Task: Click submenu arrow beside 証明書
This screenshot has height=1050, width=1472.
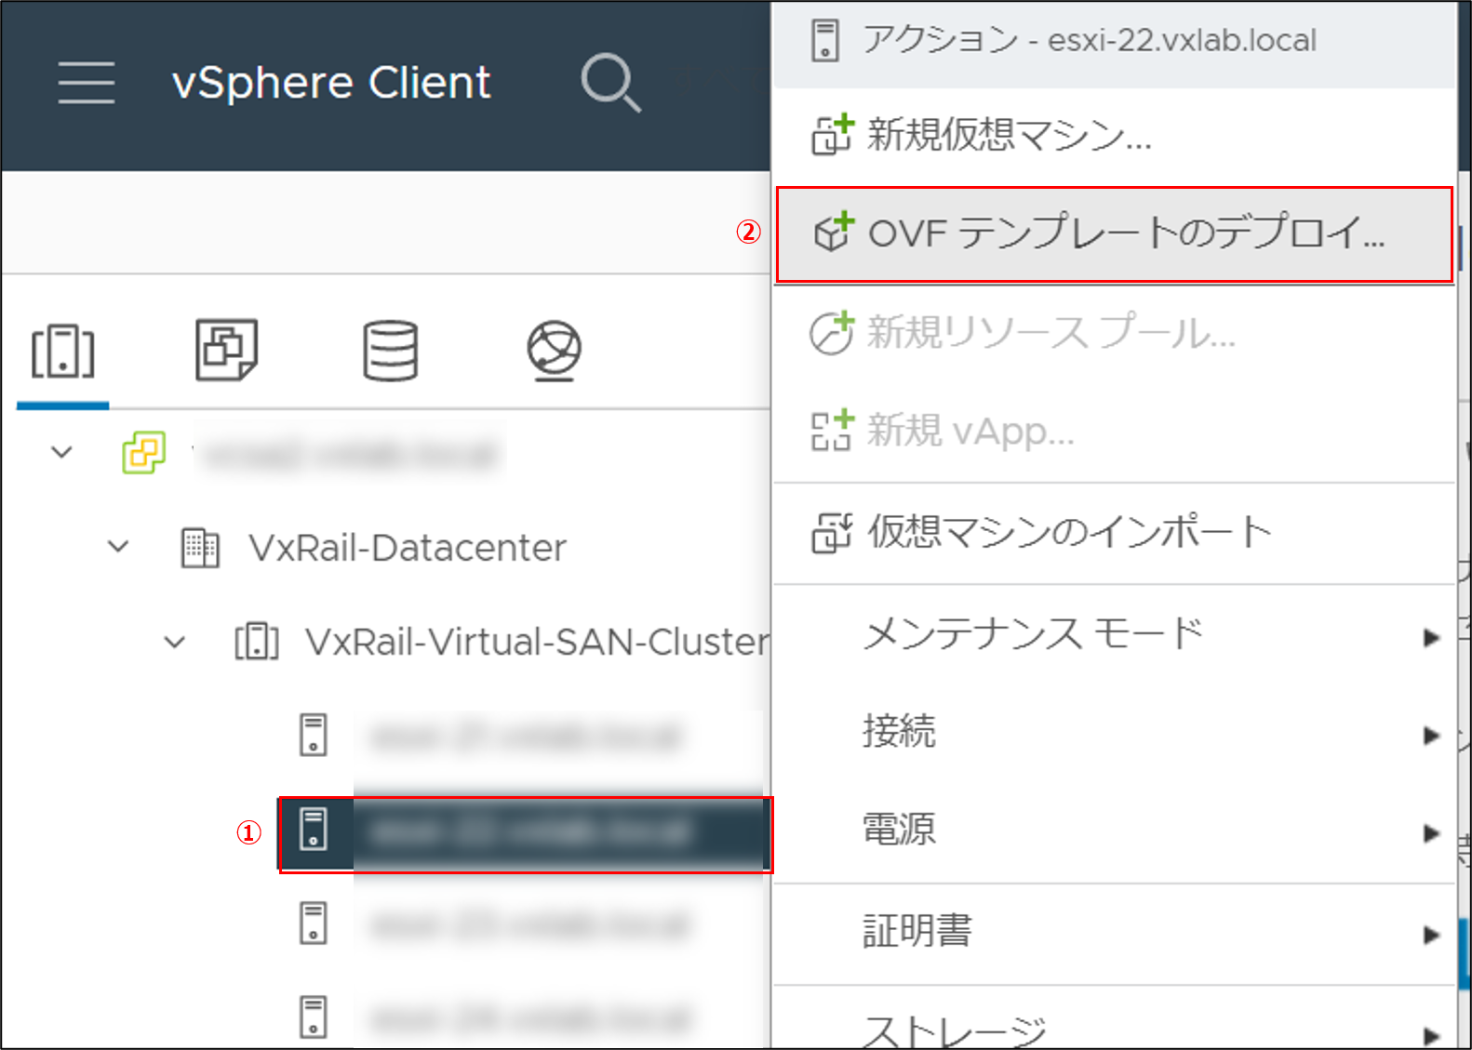Action: [1432, 935]
